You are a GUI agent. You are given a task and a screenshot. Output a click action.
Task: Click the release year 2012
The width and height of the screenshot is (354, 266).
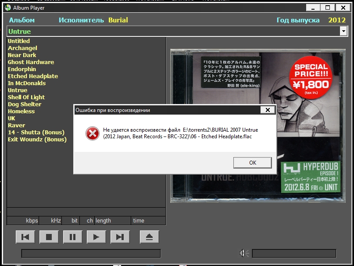[337, 20]
